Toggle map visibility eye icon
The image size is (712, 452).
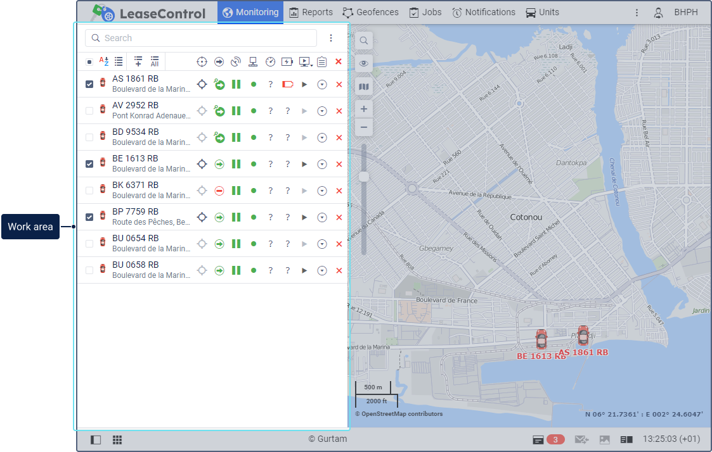point(364,63)
